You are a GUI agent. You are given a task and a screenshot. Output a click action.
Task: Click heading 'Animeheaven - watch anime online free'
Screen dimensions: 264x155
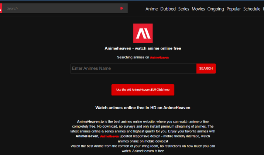point(143,48)
